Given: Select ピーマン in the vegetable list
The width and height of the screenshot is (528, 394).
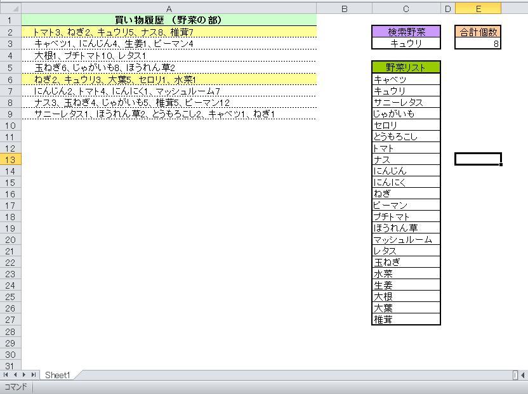Looking at the screenshot, I should point(406,205).
